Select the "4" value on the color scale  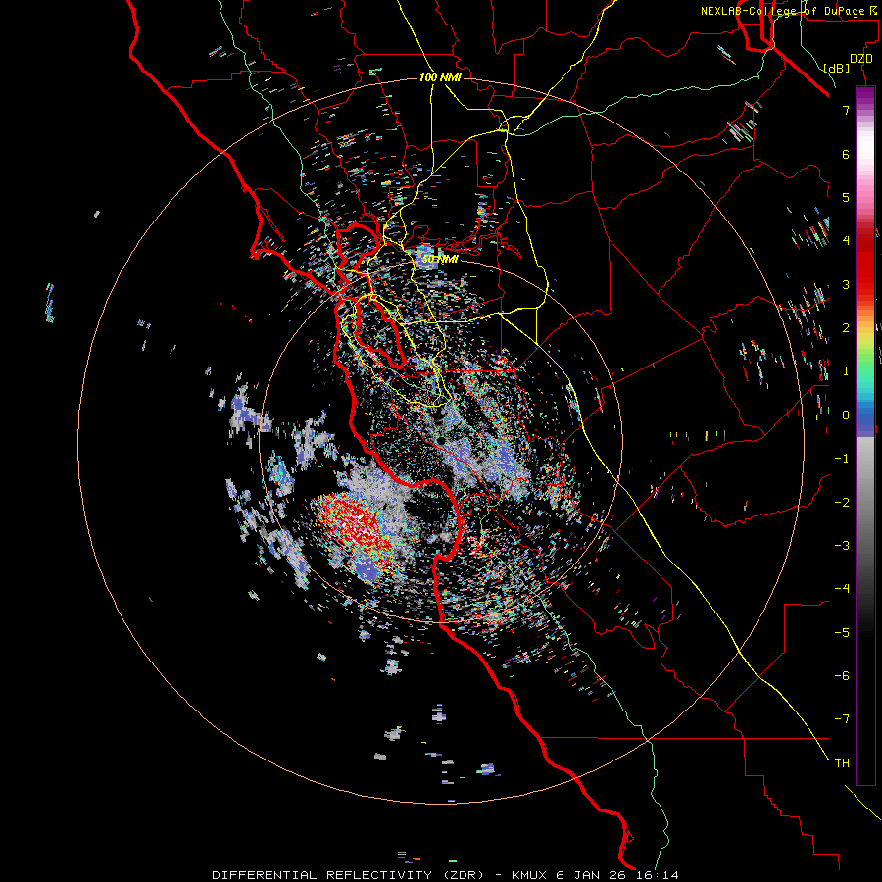846,240
